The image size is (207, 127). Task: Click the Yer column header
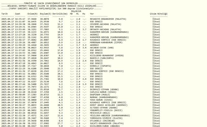(92, 14)
